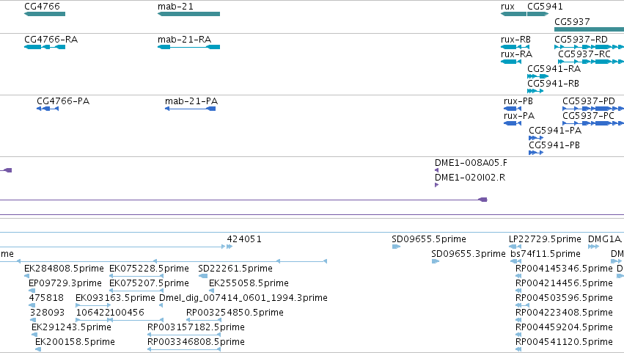Select the CG5941-RB transcript

point(535,91)
